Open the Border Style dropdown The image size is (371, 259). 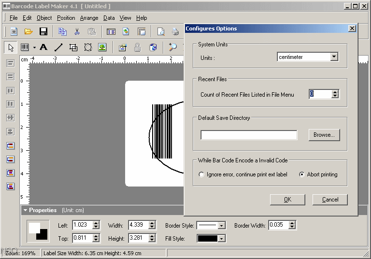(x=221, y=226)
